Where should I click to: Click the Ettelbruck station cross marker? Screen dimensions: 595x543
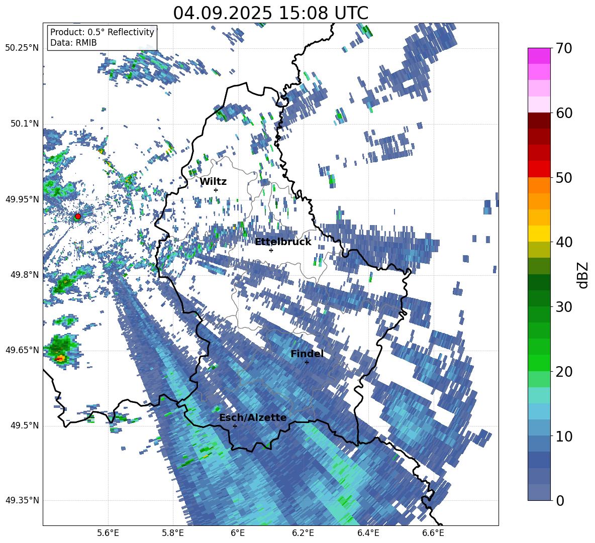pyautogui.click(x=271, y=250)
